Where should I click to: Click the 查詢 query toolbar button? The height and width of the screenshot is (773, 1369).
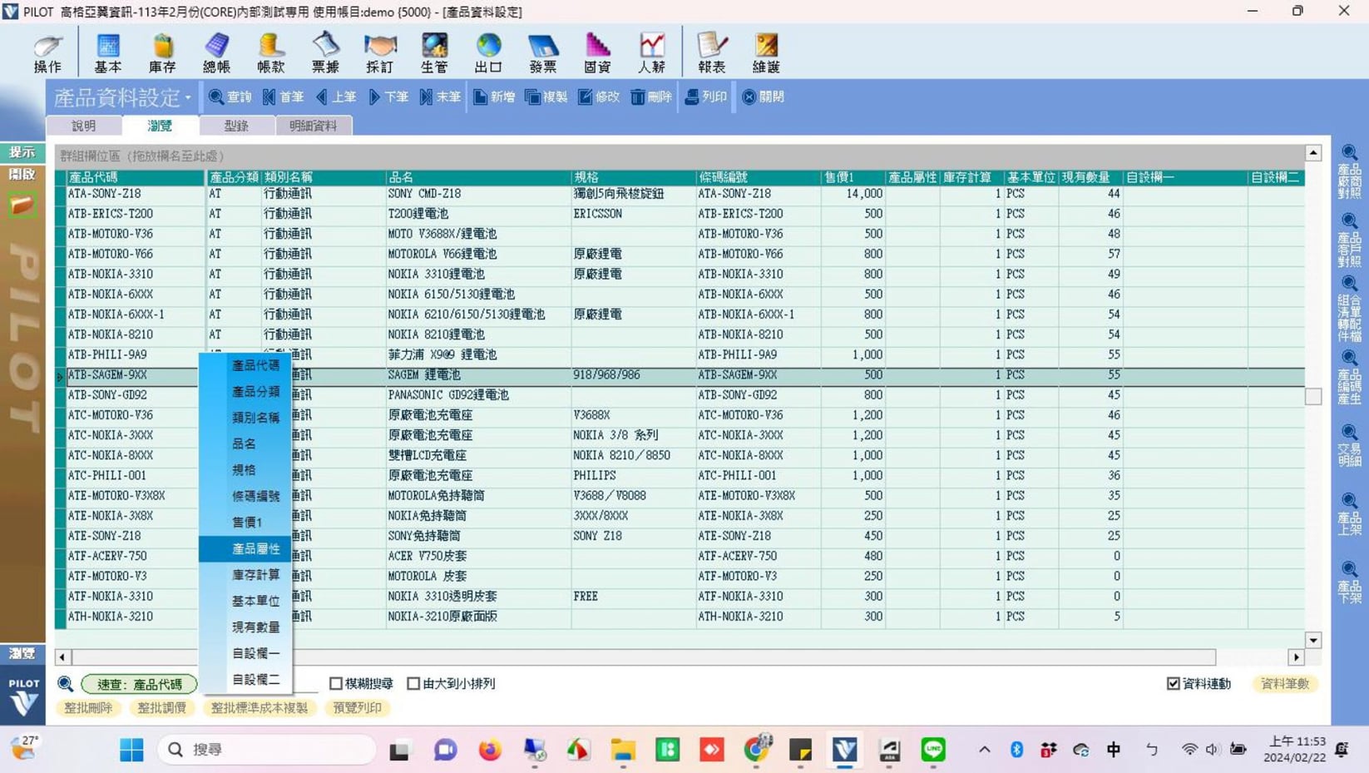click(230, 97)
